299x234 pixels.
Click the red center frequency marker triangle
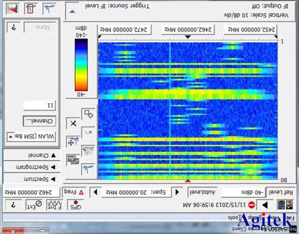point(188,181)
